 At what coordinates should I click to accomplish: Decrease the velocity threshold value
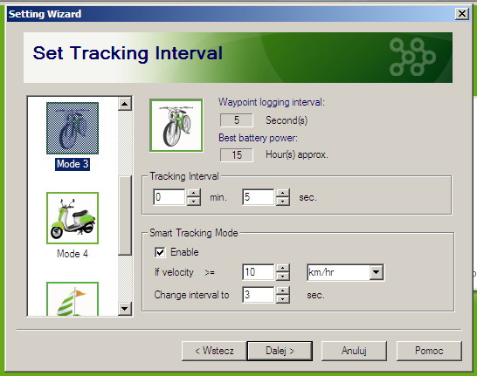[x=283, y=277]
